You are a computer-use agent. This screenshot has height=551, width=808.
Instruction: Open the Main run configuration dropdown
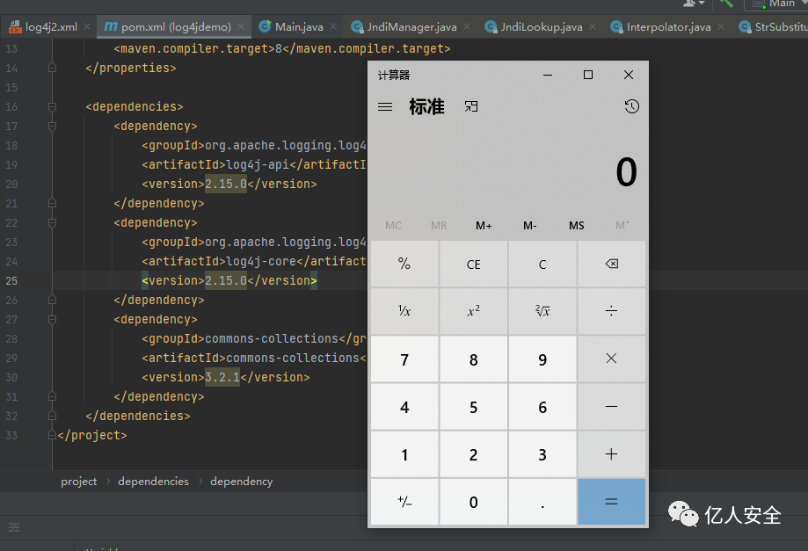click(x=777, y=4)
